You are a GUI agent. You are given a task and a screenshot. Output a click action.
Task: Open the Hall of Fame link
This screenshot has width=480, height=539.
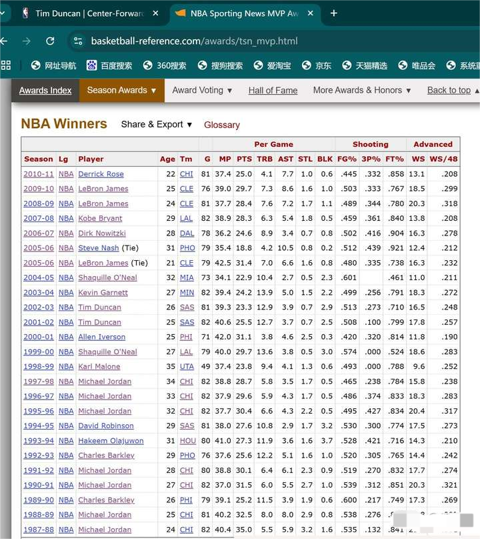coord(273,91)
